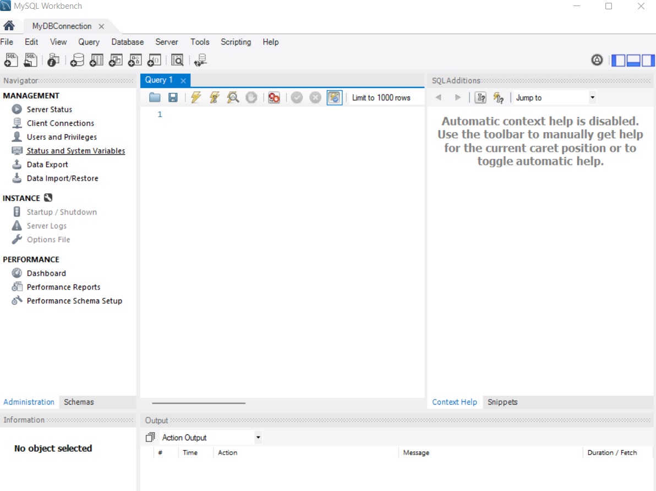Select the MyDBConnection tab
Image resolution: width=656 pixels, height=491 pixels.
point(62,26)
